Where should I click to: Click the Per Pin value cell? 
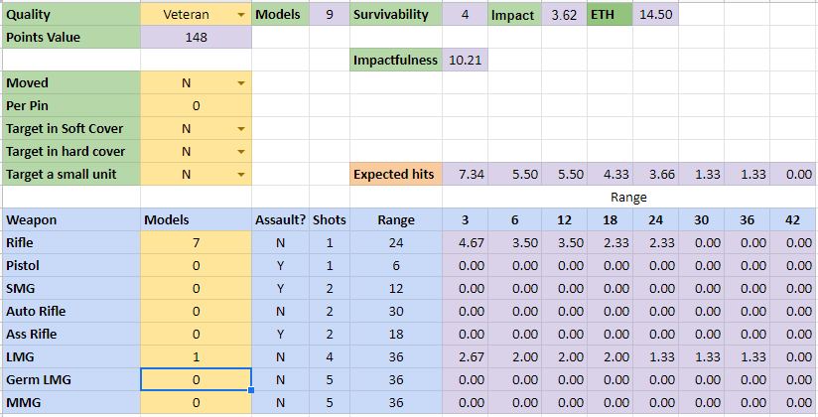[x=196, y=106]
